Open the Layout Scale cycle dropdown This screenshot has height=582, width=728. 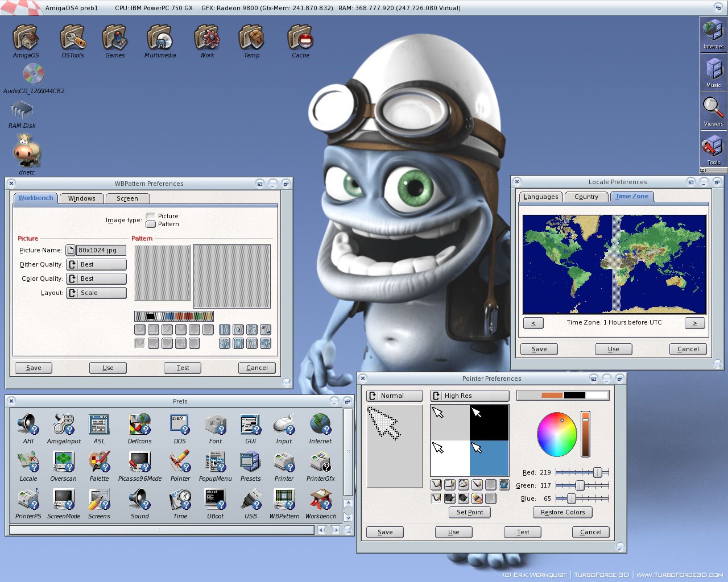click(96, 293)
